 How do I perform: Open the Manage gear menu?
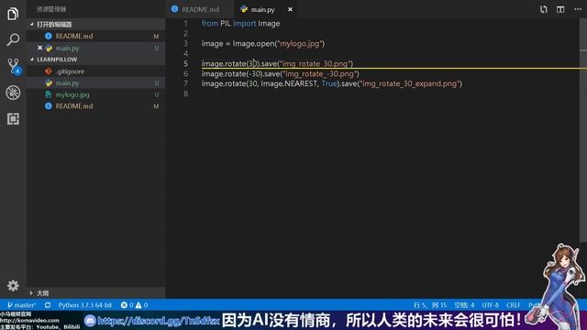coord(13,285)
